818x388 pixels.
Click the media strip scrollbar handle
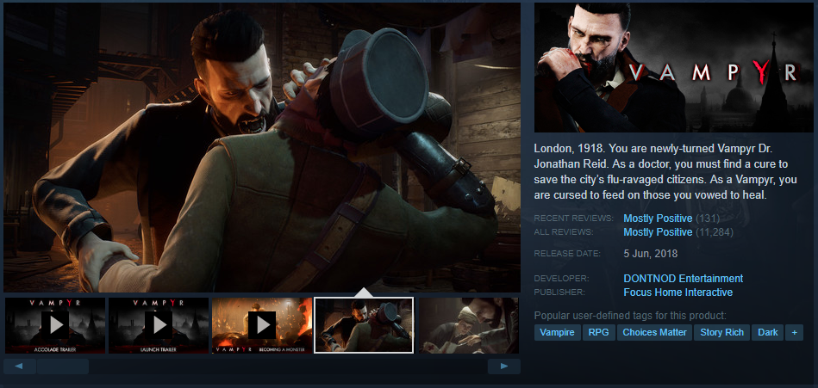(x=63, y=366)
